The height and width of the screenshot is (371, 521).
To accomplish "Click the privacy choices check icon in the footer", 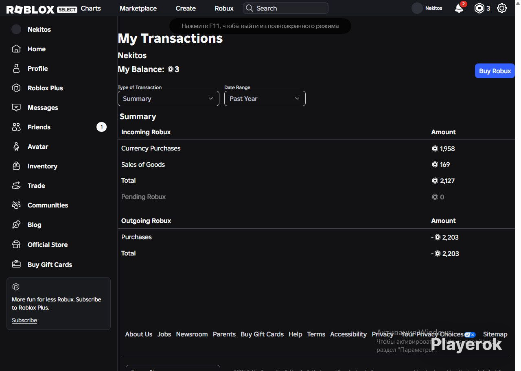I will click(x=470, y=334).
